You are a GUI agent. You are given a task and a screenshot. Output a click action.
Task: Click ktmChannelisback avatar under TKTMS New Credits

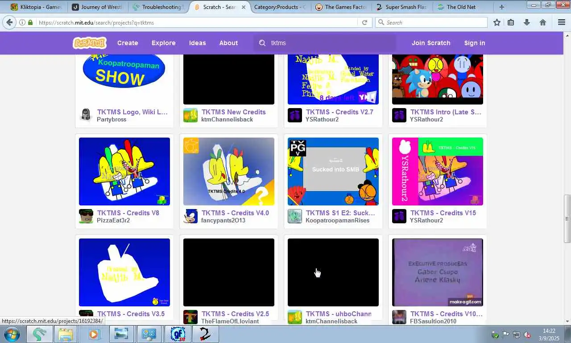(190, 115)
